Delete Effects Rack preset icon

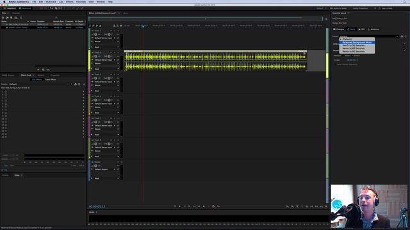coord(79,84)
